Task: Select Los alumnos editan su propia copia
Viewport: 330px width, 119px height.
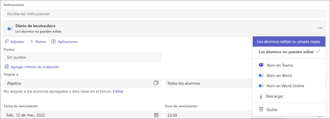Action: tap(289, 42)
